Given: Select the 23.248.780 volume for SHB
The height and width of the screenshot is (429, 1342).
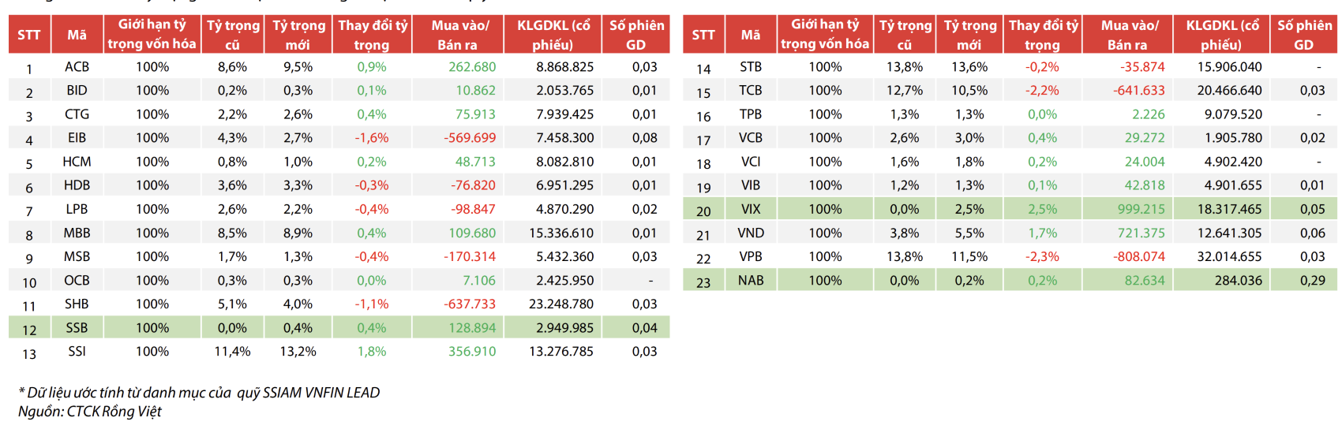Looking at the screenshot, I should coord(561,304).
